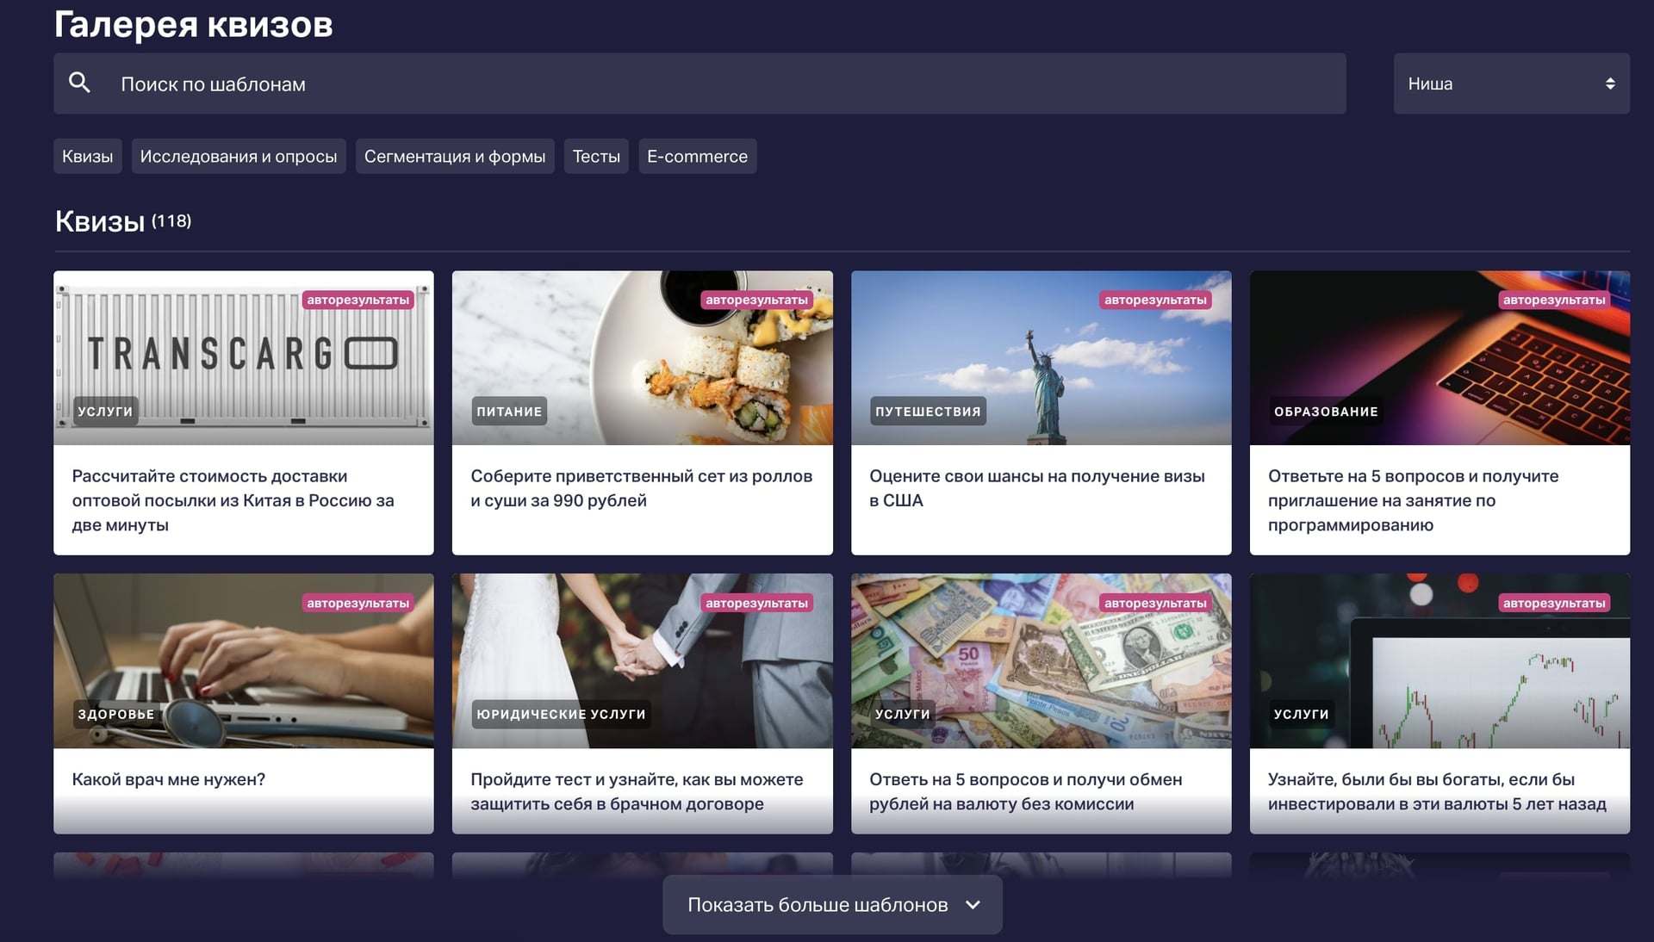This screenshot has height=942, width=1654.
Task: Click the ПИТАНИЕ category badge
Action: coord(508,412)
